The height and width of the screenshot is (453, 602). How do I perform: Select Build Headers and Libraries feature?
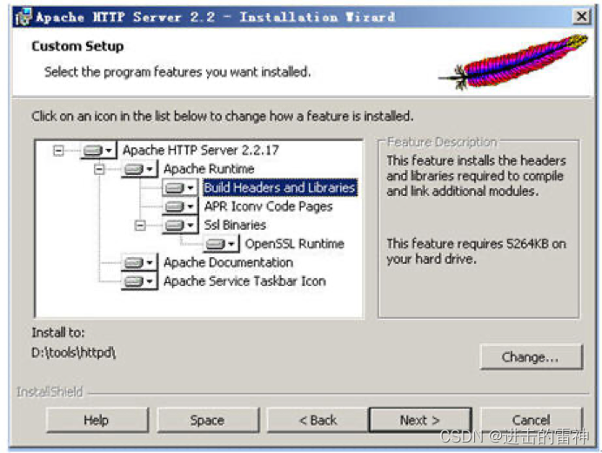coord(280,187)
